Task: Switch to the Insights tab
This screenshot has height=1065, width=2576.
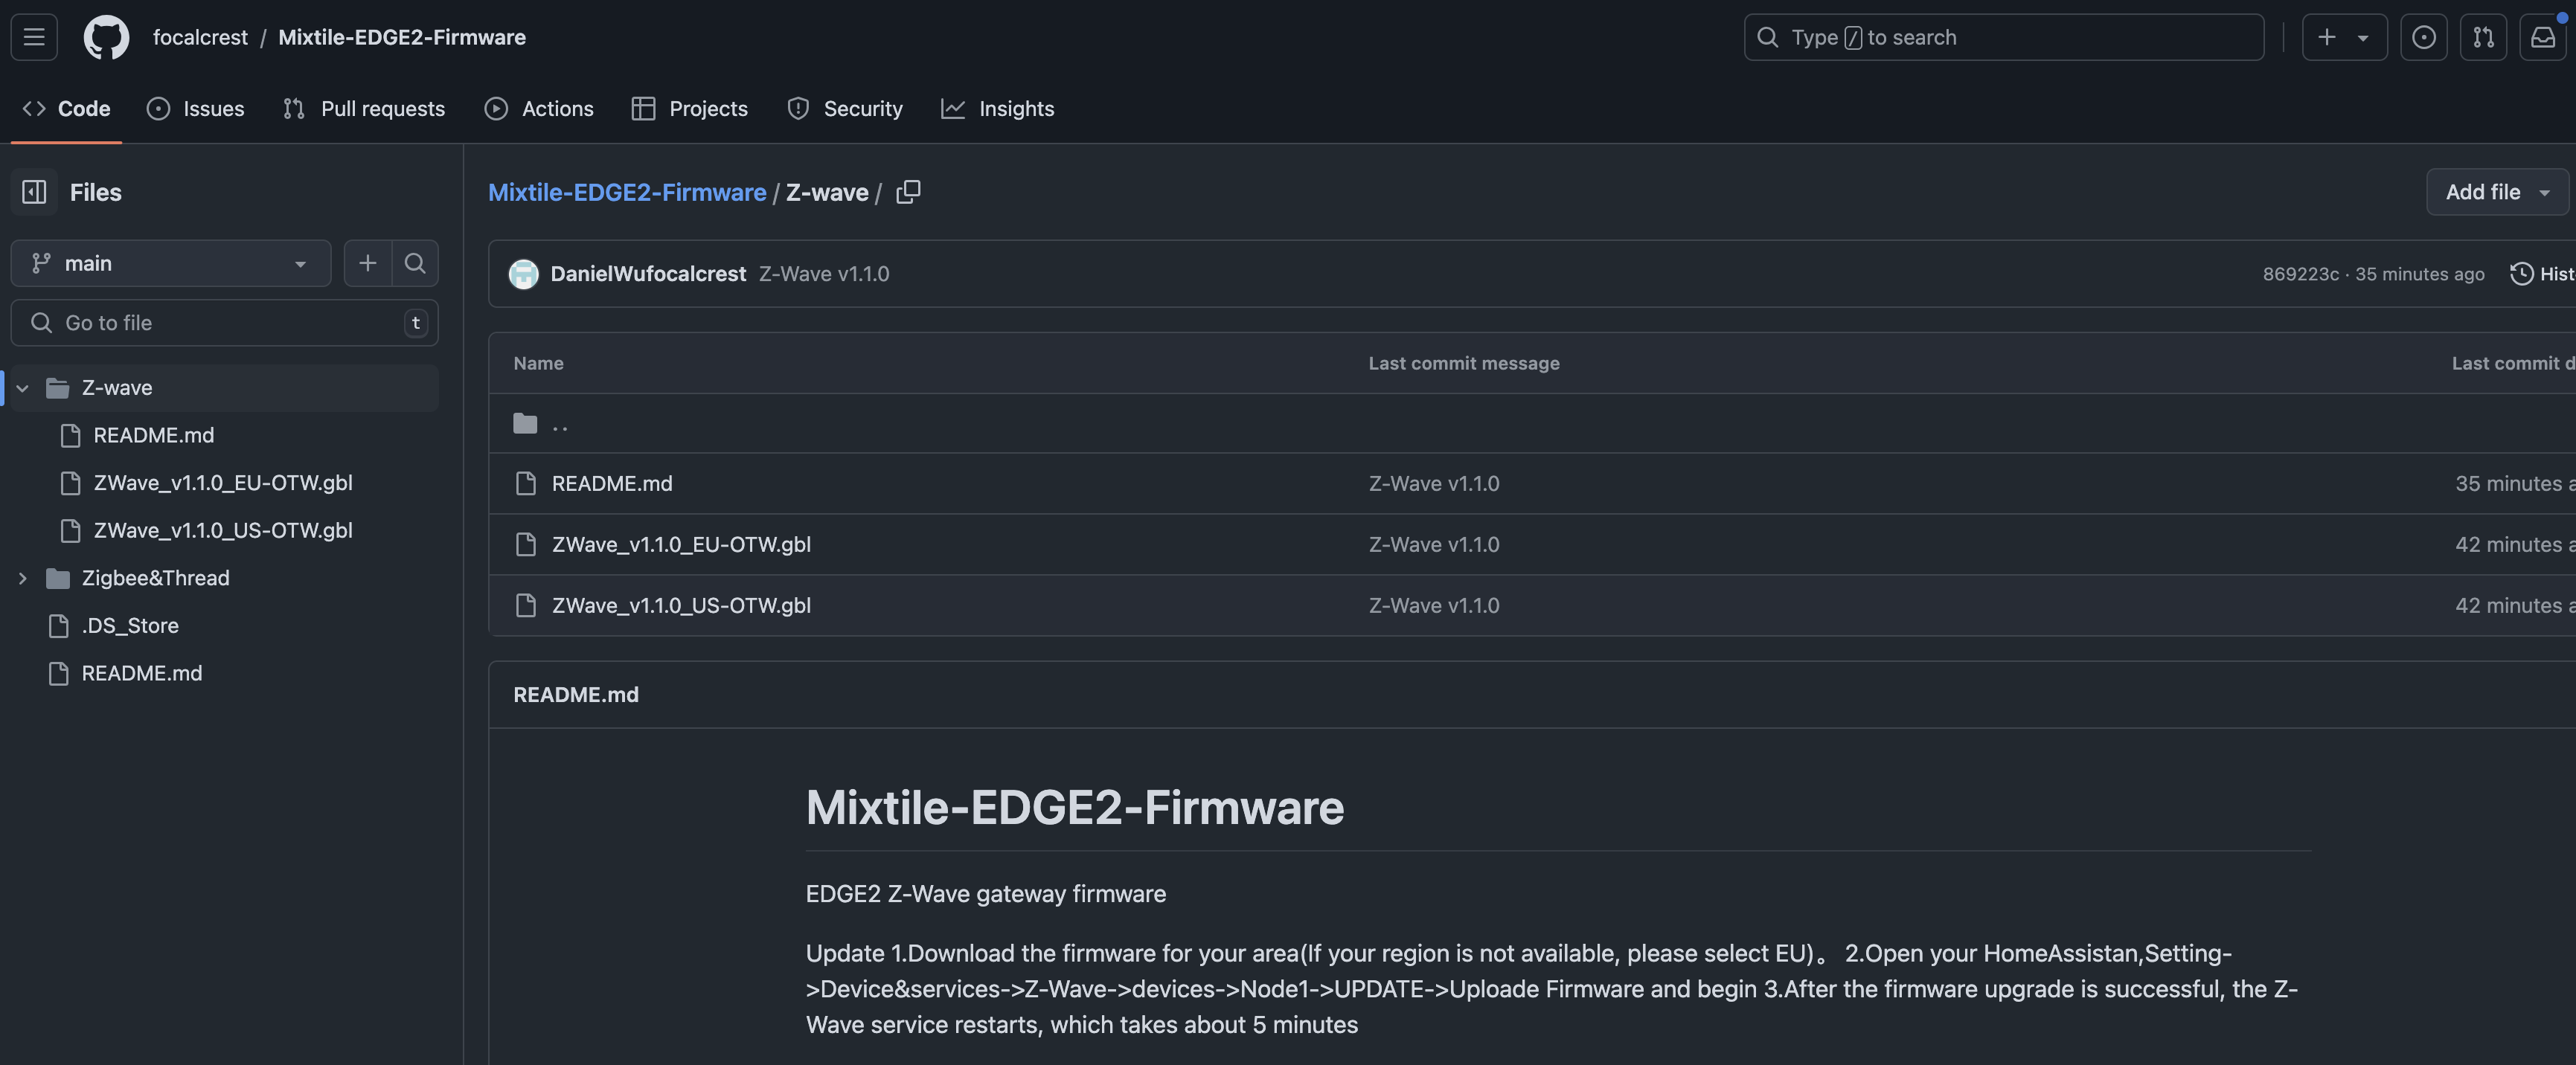Action: 997,109
